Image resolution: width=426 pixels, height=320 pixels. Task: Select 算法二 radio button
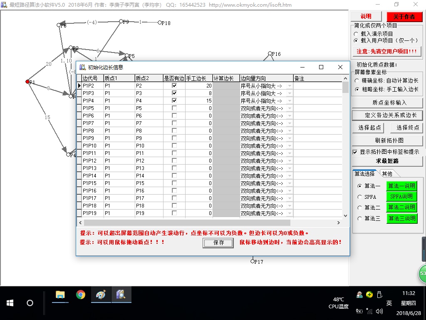point(359,207)
